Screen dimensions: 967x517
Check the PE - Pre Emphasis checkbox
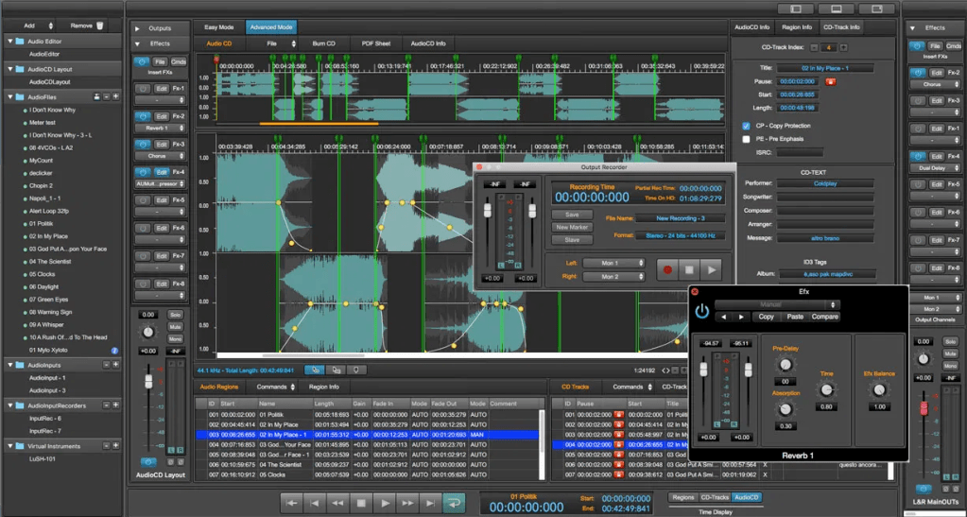[747, 138]
